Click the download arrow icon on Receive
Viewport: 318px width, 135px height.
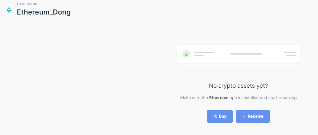244,116
